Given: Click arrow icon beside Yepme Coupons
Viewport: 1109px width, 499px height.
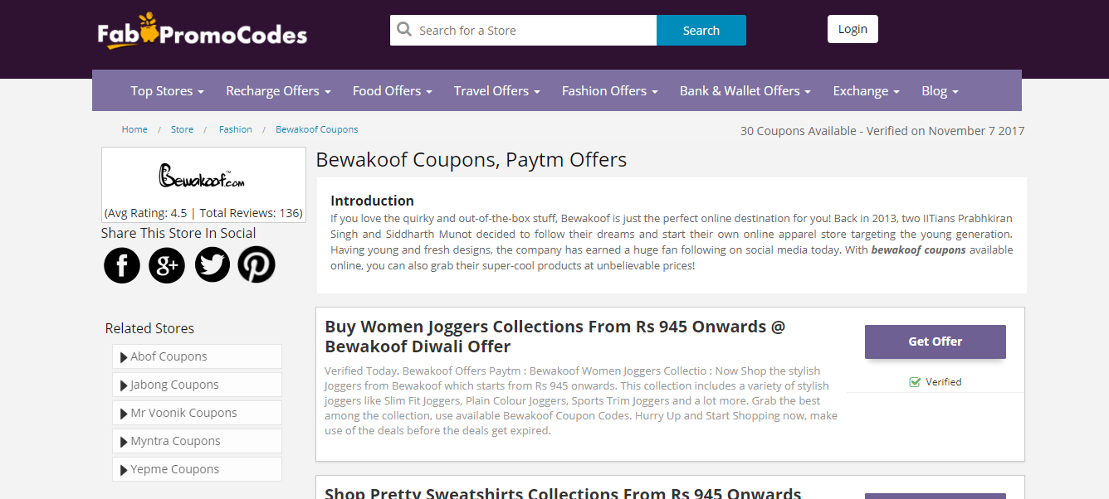Looking at the screenshot, I should pos(124,470).
